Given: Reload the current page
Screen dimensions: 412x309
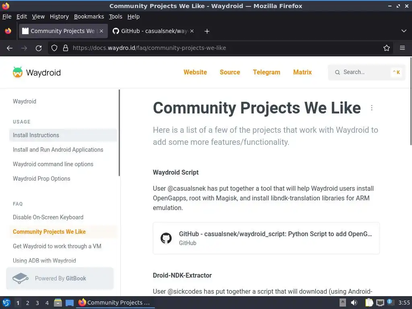Looking at the screenshot, I should tap(39, 48).
